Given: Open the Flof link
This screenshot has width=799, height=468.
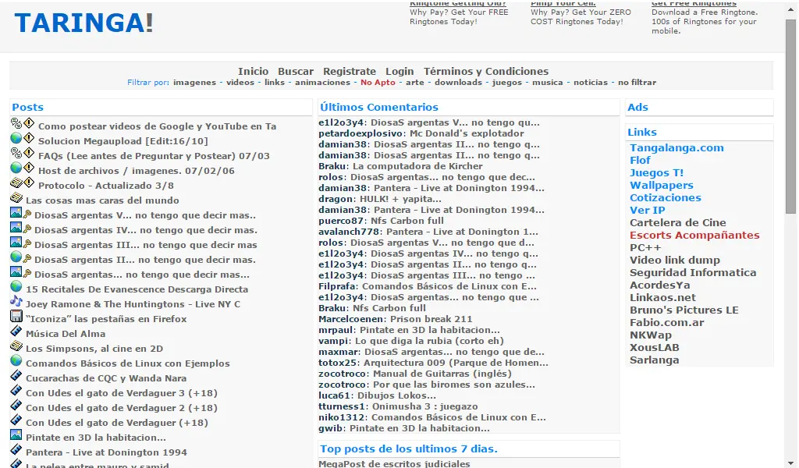Looking at the screenshot, I should (x=640, y=161).
